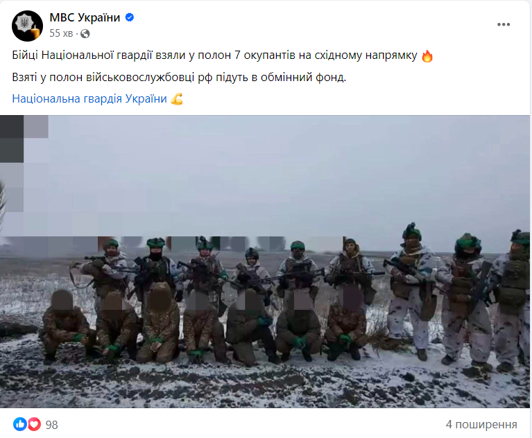Open the Національна гвардія України link
Screen dimensions: 532x438
point(89,98)
